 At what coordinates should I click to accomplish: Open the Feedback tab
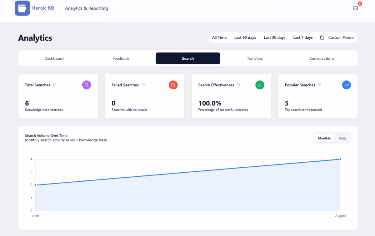(121, 58)
